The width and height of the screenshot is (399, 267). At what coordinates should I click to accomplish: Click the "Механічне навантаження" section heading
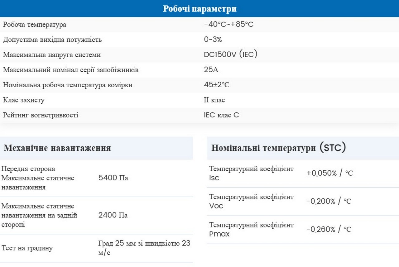(x=57, y=148)
